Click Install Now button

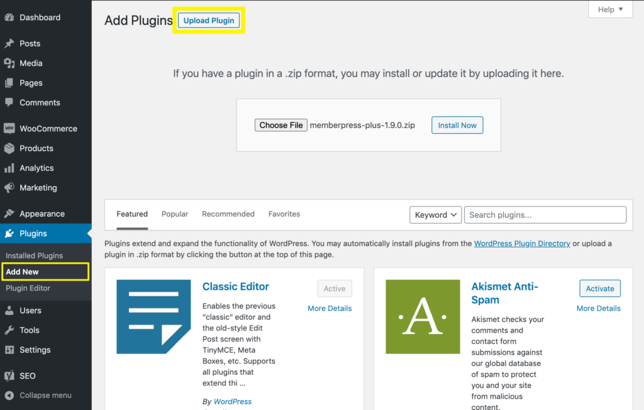[457, 125]
